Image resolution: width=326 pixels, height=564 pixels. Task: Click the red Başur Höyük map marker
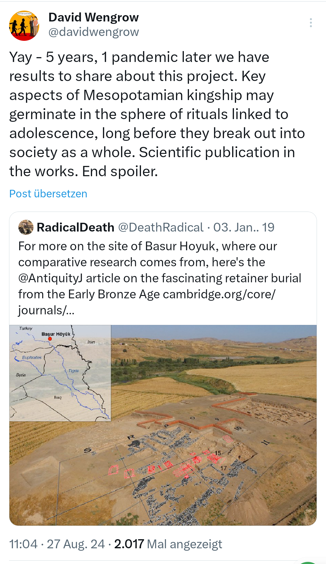click(x=50, y=339)
